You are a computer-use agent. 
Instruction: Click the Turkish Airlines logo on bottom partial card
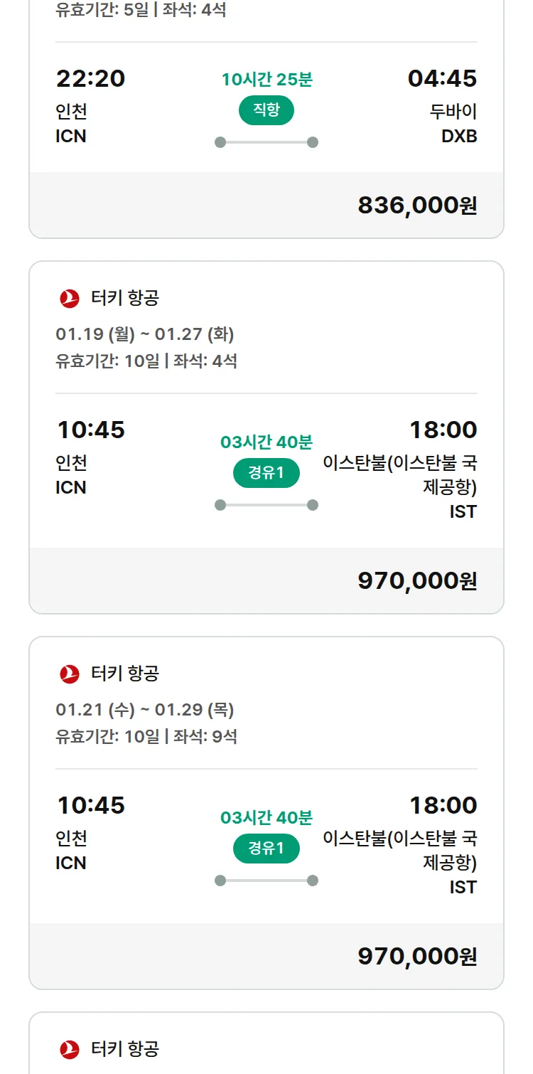tap(70, 1049)
